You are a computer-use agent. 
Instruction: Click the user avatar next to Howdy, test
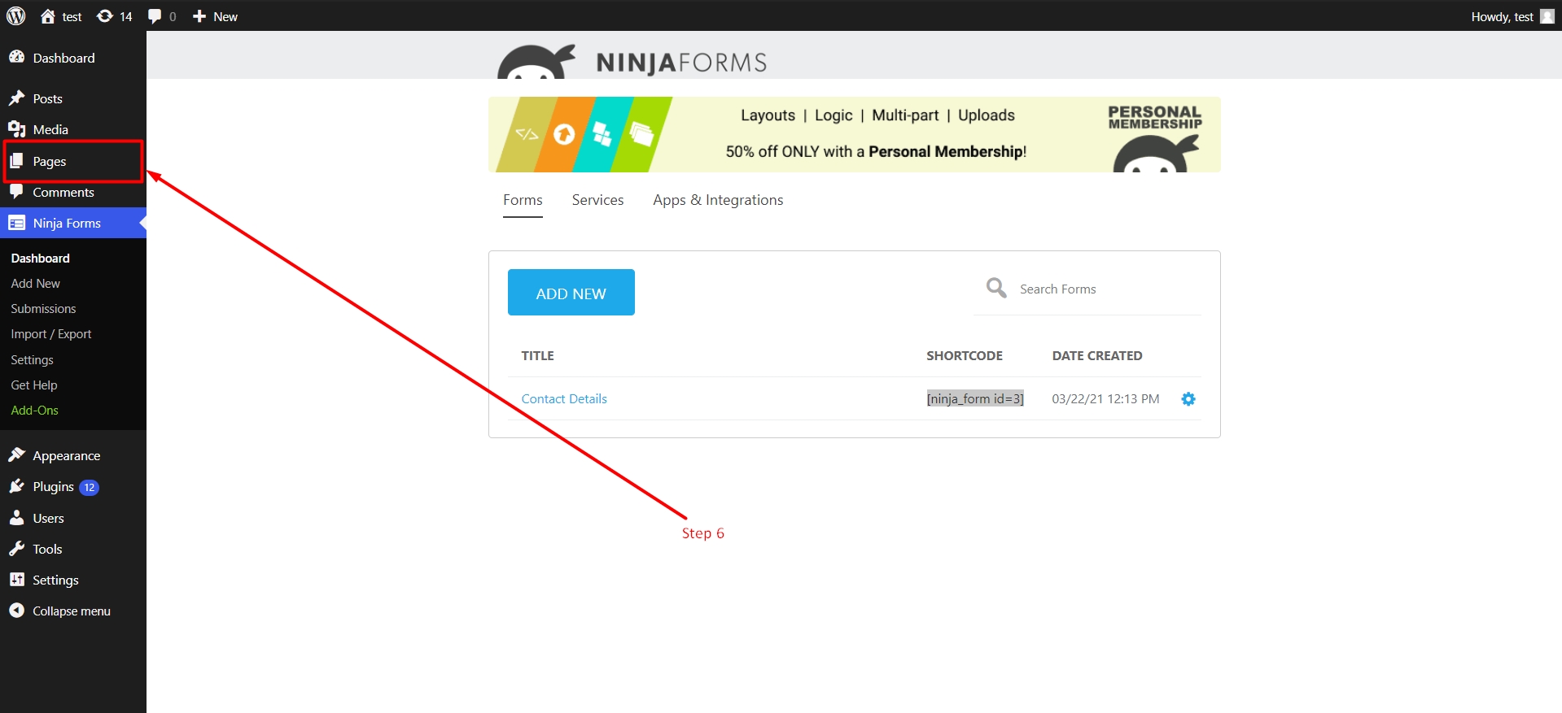pos(1547,16)
